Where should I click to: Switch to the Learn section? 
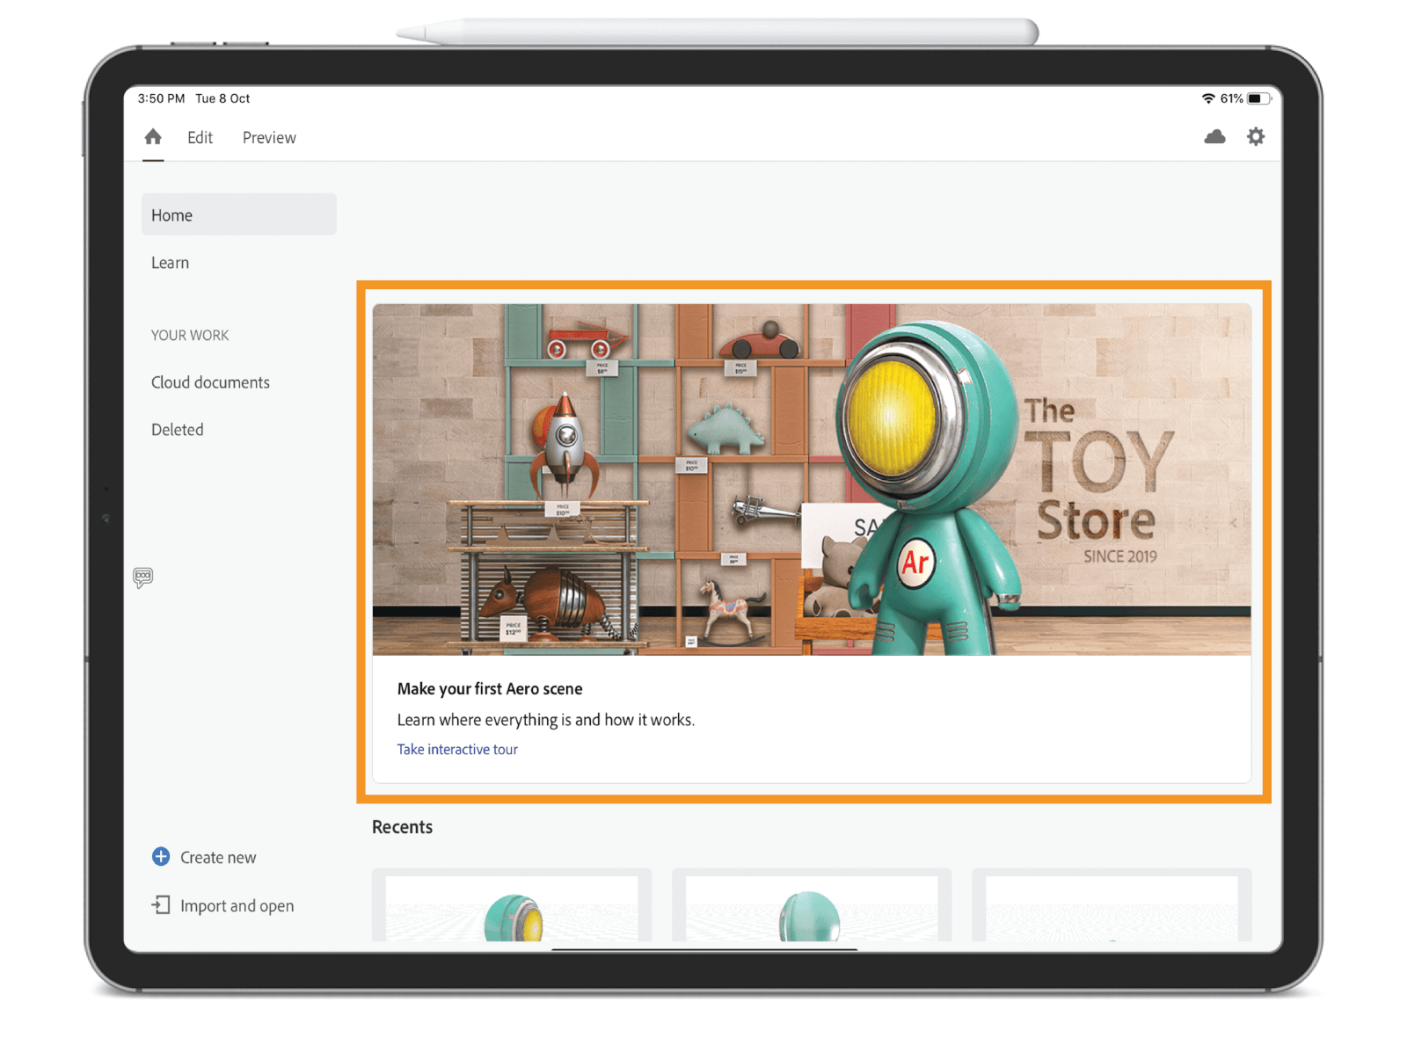click(x=170, y=262)
